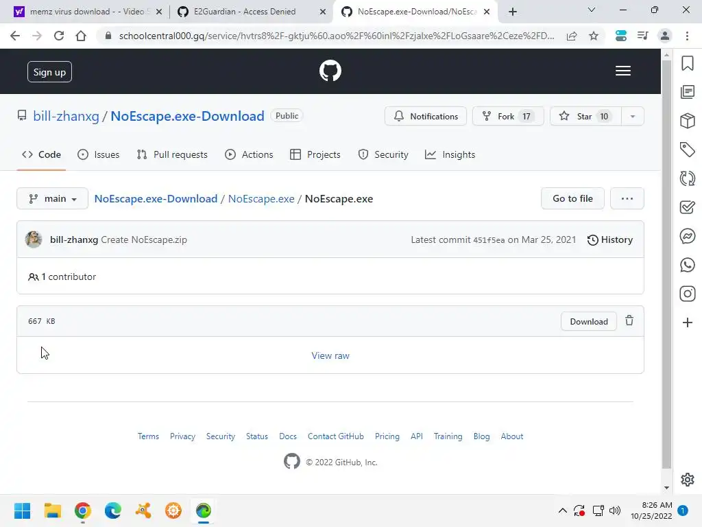Open Status footer link

click(257, 436)
